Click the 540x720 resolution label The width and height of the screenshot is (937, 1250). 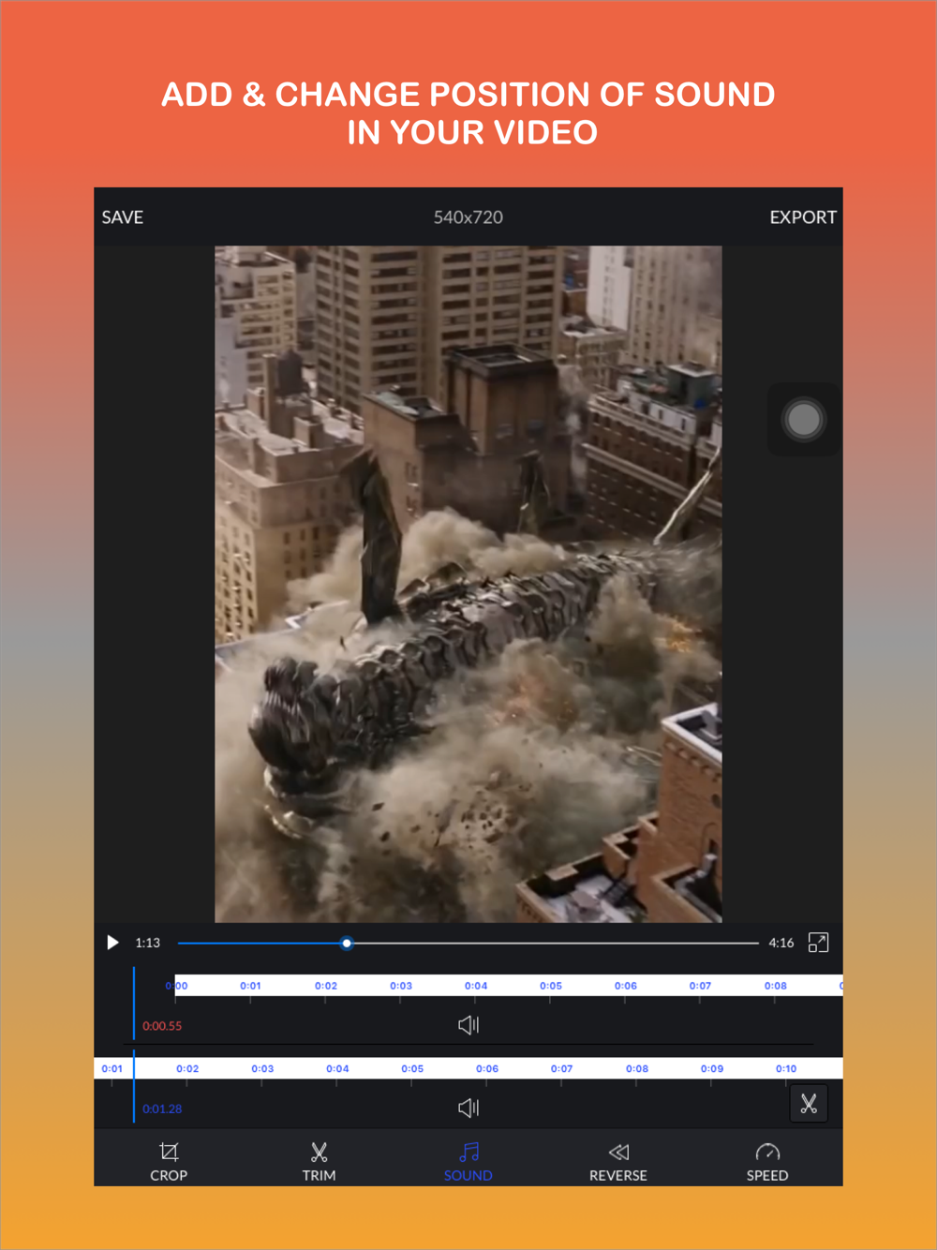468,217
